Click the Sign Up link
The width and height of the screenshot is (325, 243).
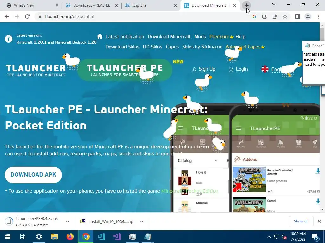[207, 69]
